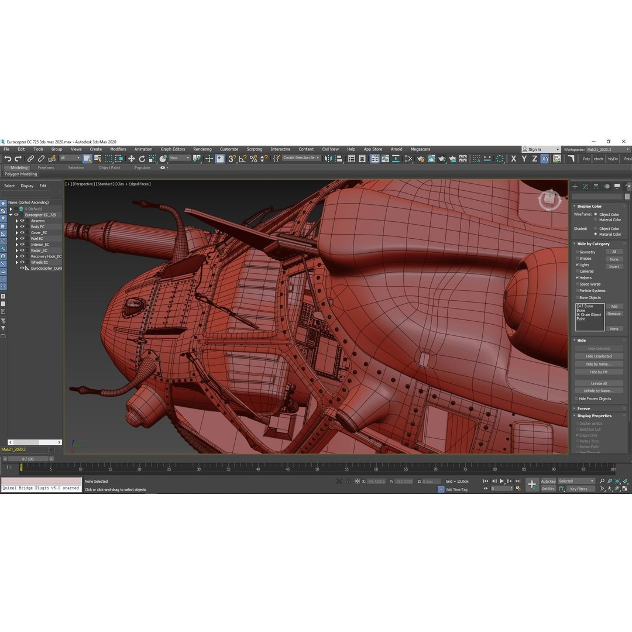This screenshot has width=632, height=632.
Task: Click the Unhide All button
Action: [599, 384]
